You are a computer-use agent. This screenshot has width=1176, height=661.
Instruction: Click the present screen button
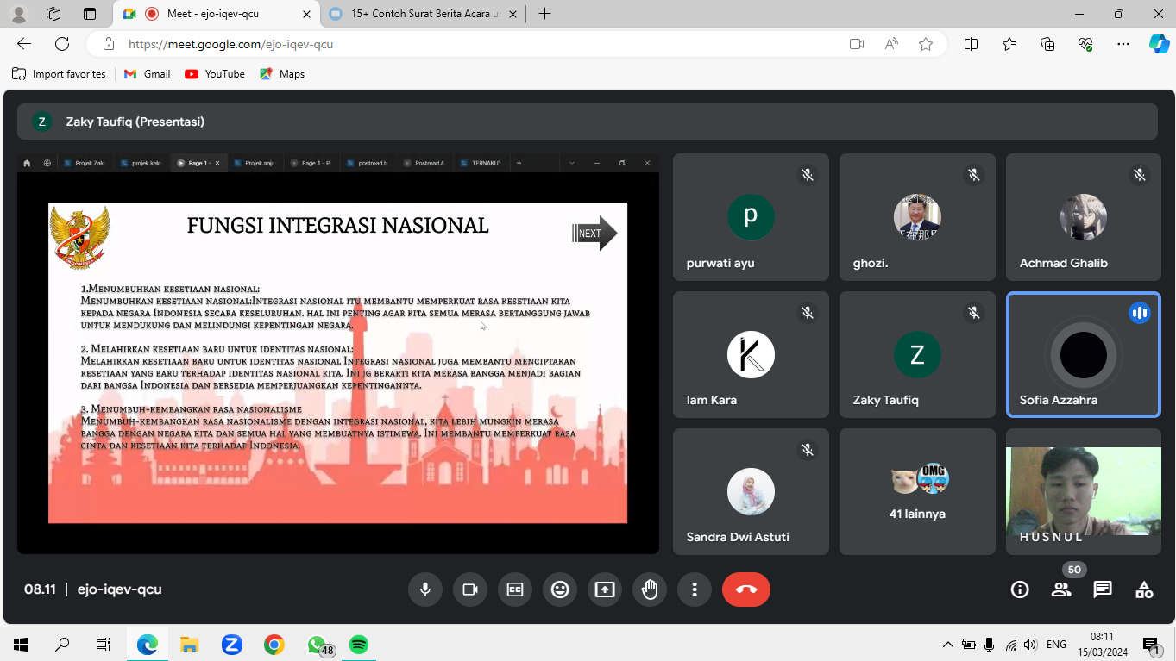605,589
